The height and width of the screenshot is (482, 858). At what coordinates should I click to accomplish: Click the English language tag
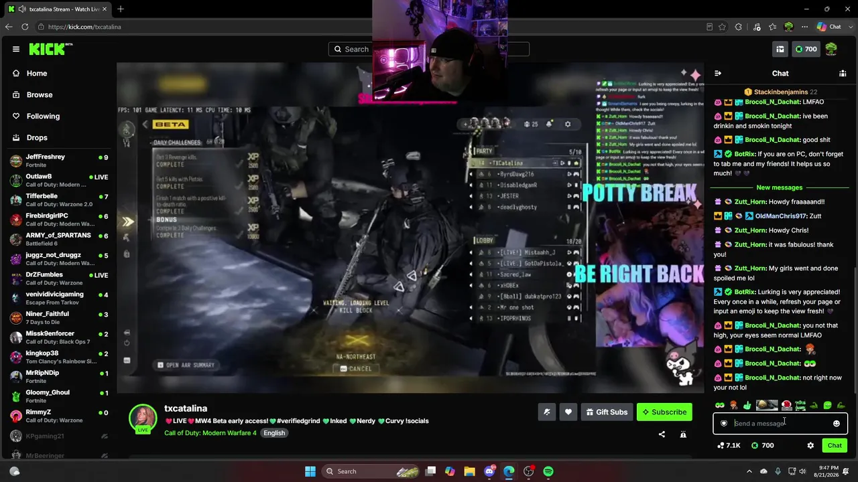274,433
